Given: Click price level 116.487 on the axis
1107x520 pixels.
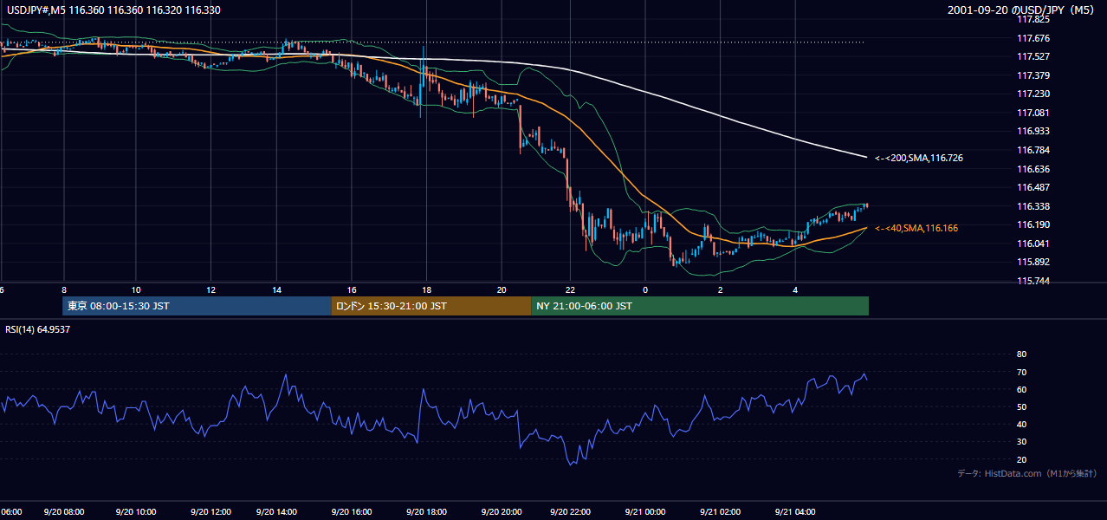Looking at the screenshot, I should [1033, 187].
